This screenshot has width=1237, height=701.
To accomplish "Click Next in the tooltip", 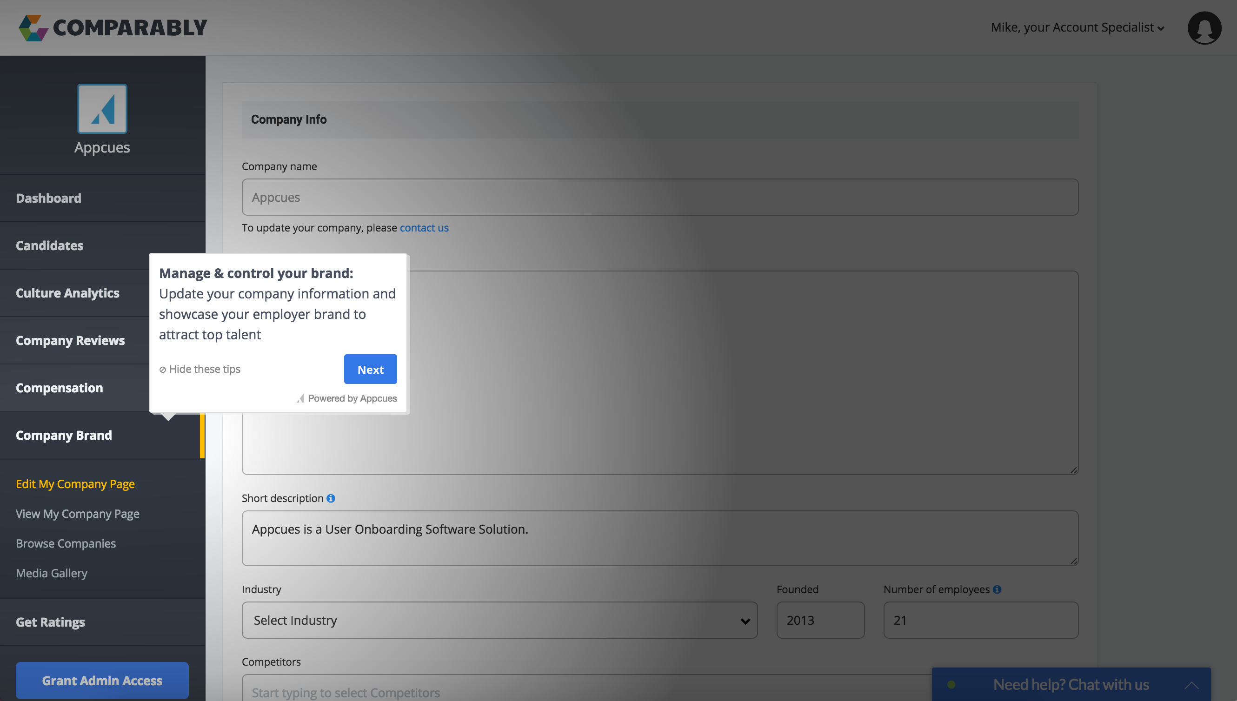I will [x=370, y=369].
